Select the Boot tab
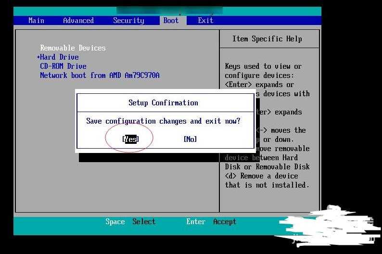The width and height of the screenshot is (382, 254). point(171,21)
